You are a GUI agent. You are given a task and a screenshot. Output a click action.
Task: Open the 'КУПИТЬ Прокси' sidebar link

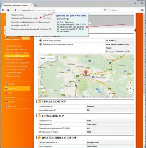pyautogui.click(x=14, y=46)
